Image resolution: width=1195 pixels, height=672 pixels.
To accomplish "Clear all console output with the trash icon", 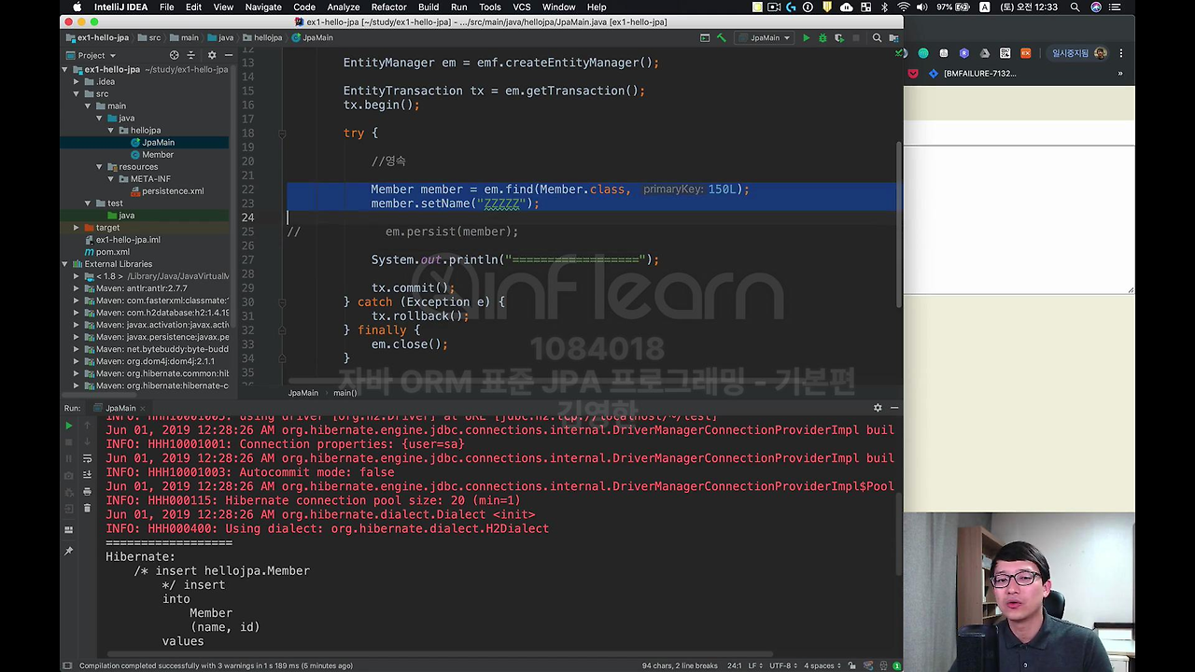I will click(87, 509).
